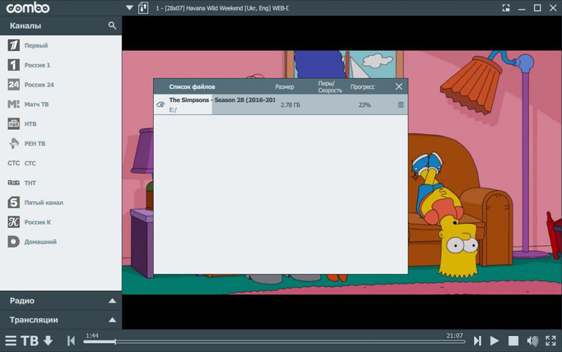Start video playback
Image resolution: width=562 pixels, height=352 pixels.
pos(495,341)
